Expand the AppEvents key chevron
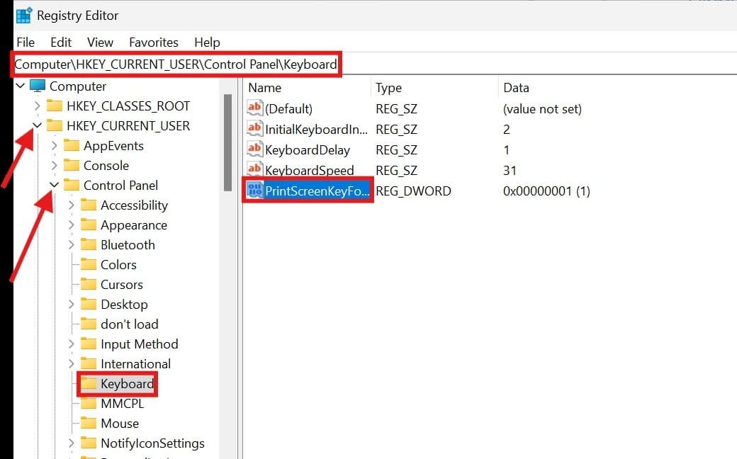This screenshot has height=459, width=737. pos(54,146)
